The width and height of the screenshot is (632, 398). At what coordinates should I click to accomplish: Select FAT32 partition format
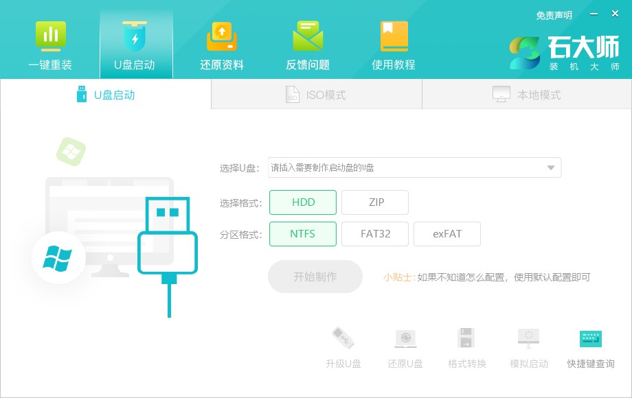pyautogui.click(x=375, y=234)
